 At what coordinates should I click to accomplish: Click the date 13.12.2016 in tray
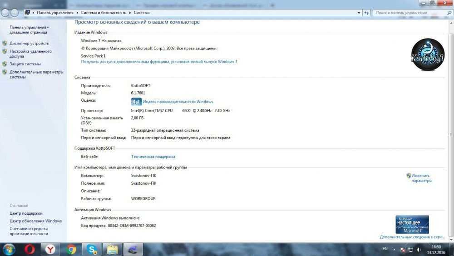click(x=436, y=253)
